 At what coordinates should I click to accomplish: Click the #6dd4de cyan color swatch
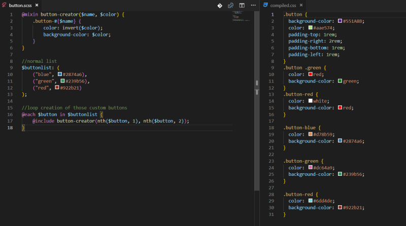point(310,201)
